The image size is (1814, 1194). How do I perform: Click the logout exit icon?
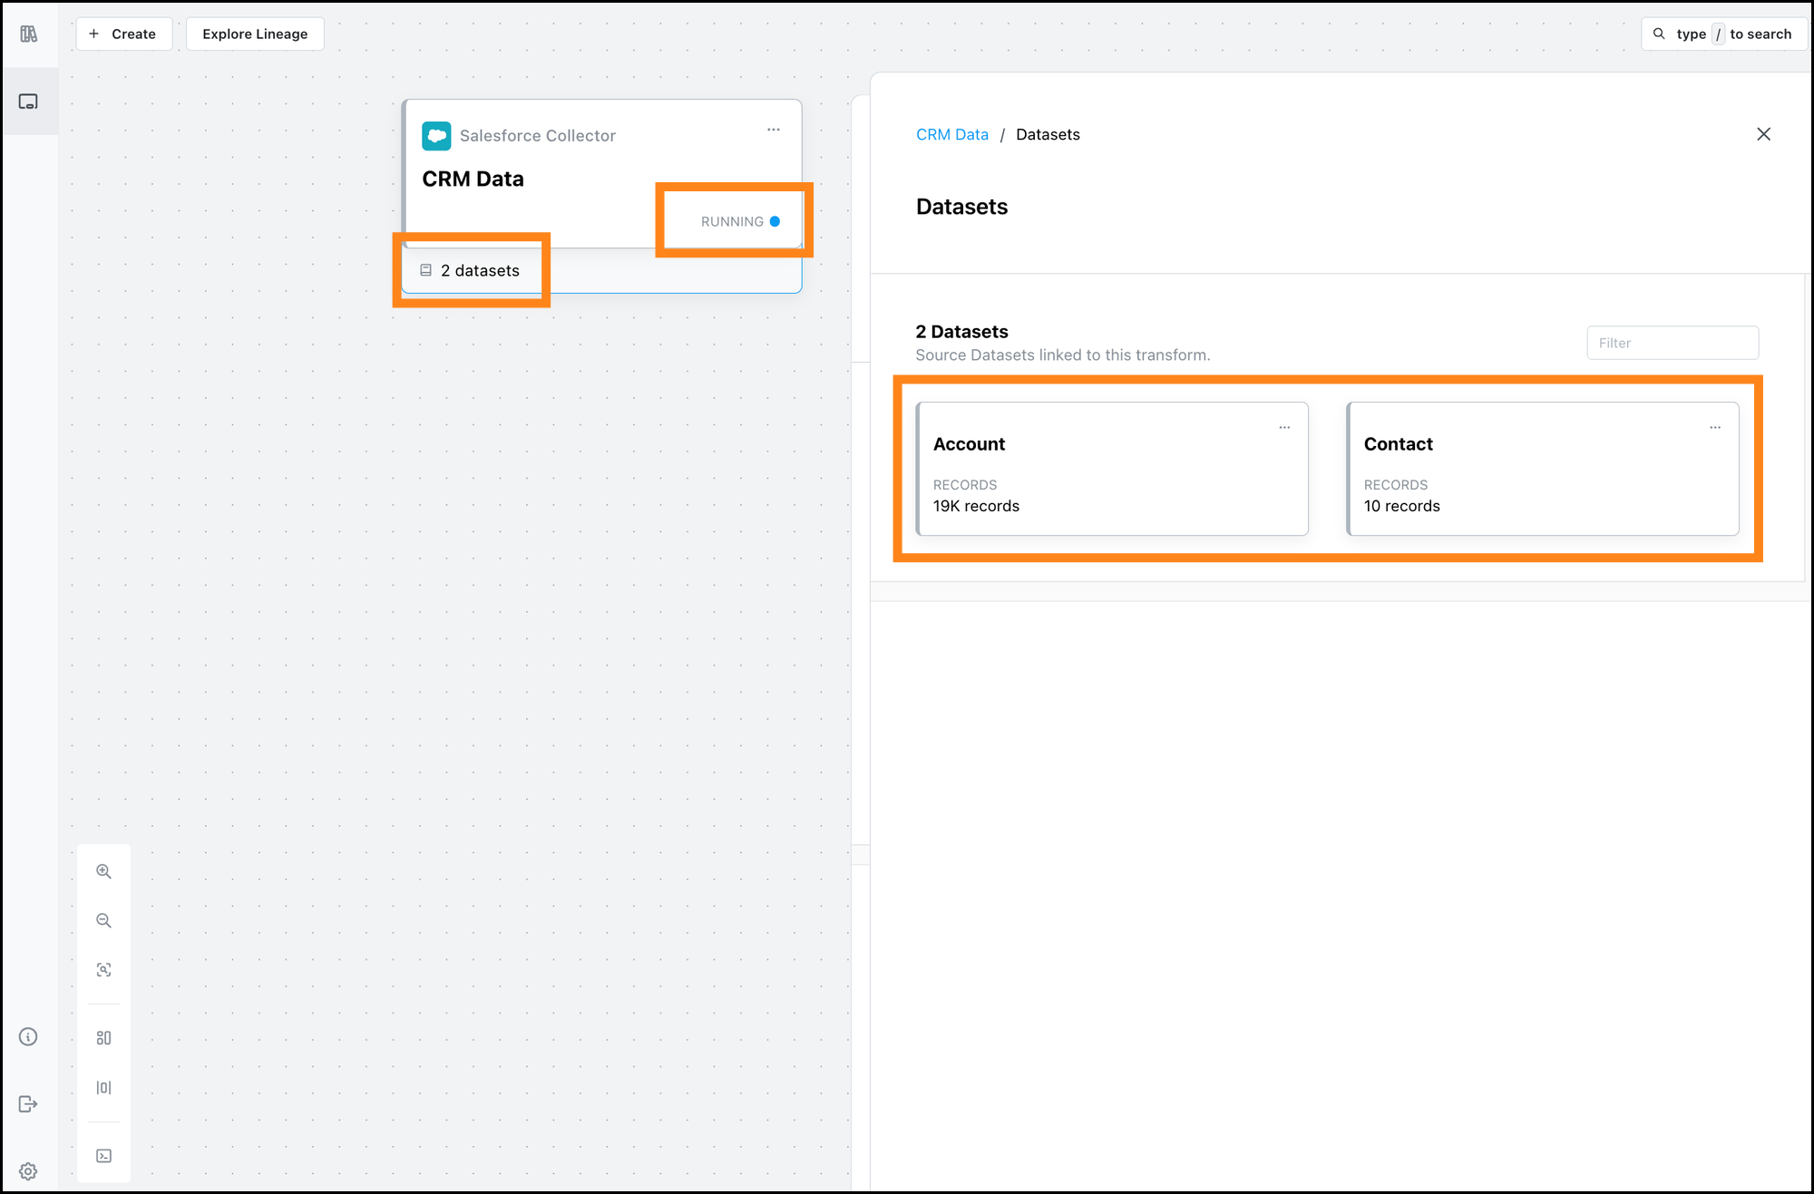(29, 1103)
